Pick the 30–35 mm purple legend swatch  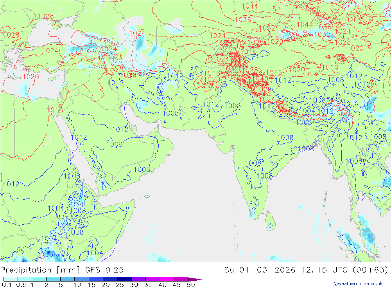point(139,279)
